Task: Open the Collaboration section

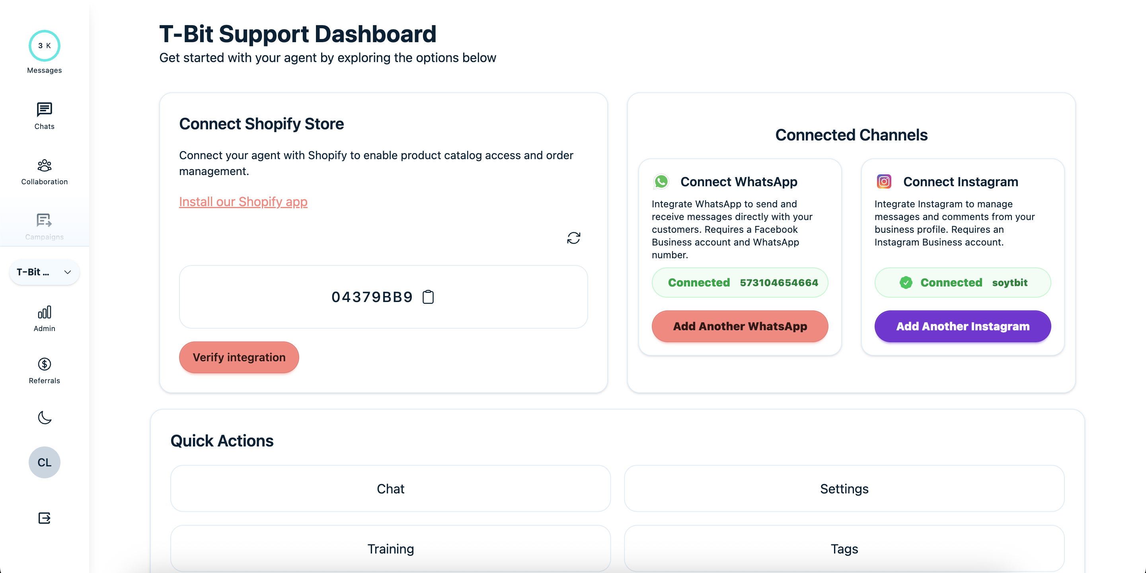Action: (x=44, y=166)
